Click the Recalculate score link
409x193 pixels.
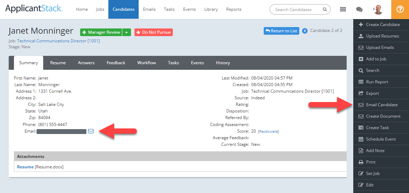click(x=268, y=132)
